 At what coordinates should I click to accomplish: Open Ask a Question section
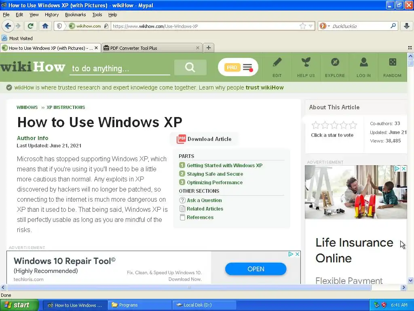(x=204, y=200)
